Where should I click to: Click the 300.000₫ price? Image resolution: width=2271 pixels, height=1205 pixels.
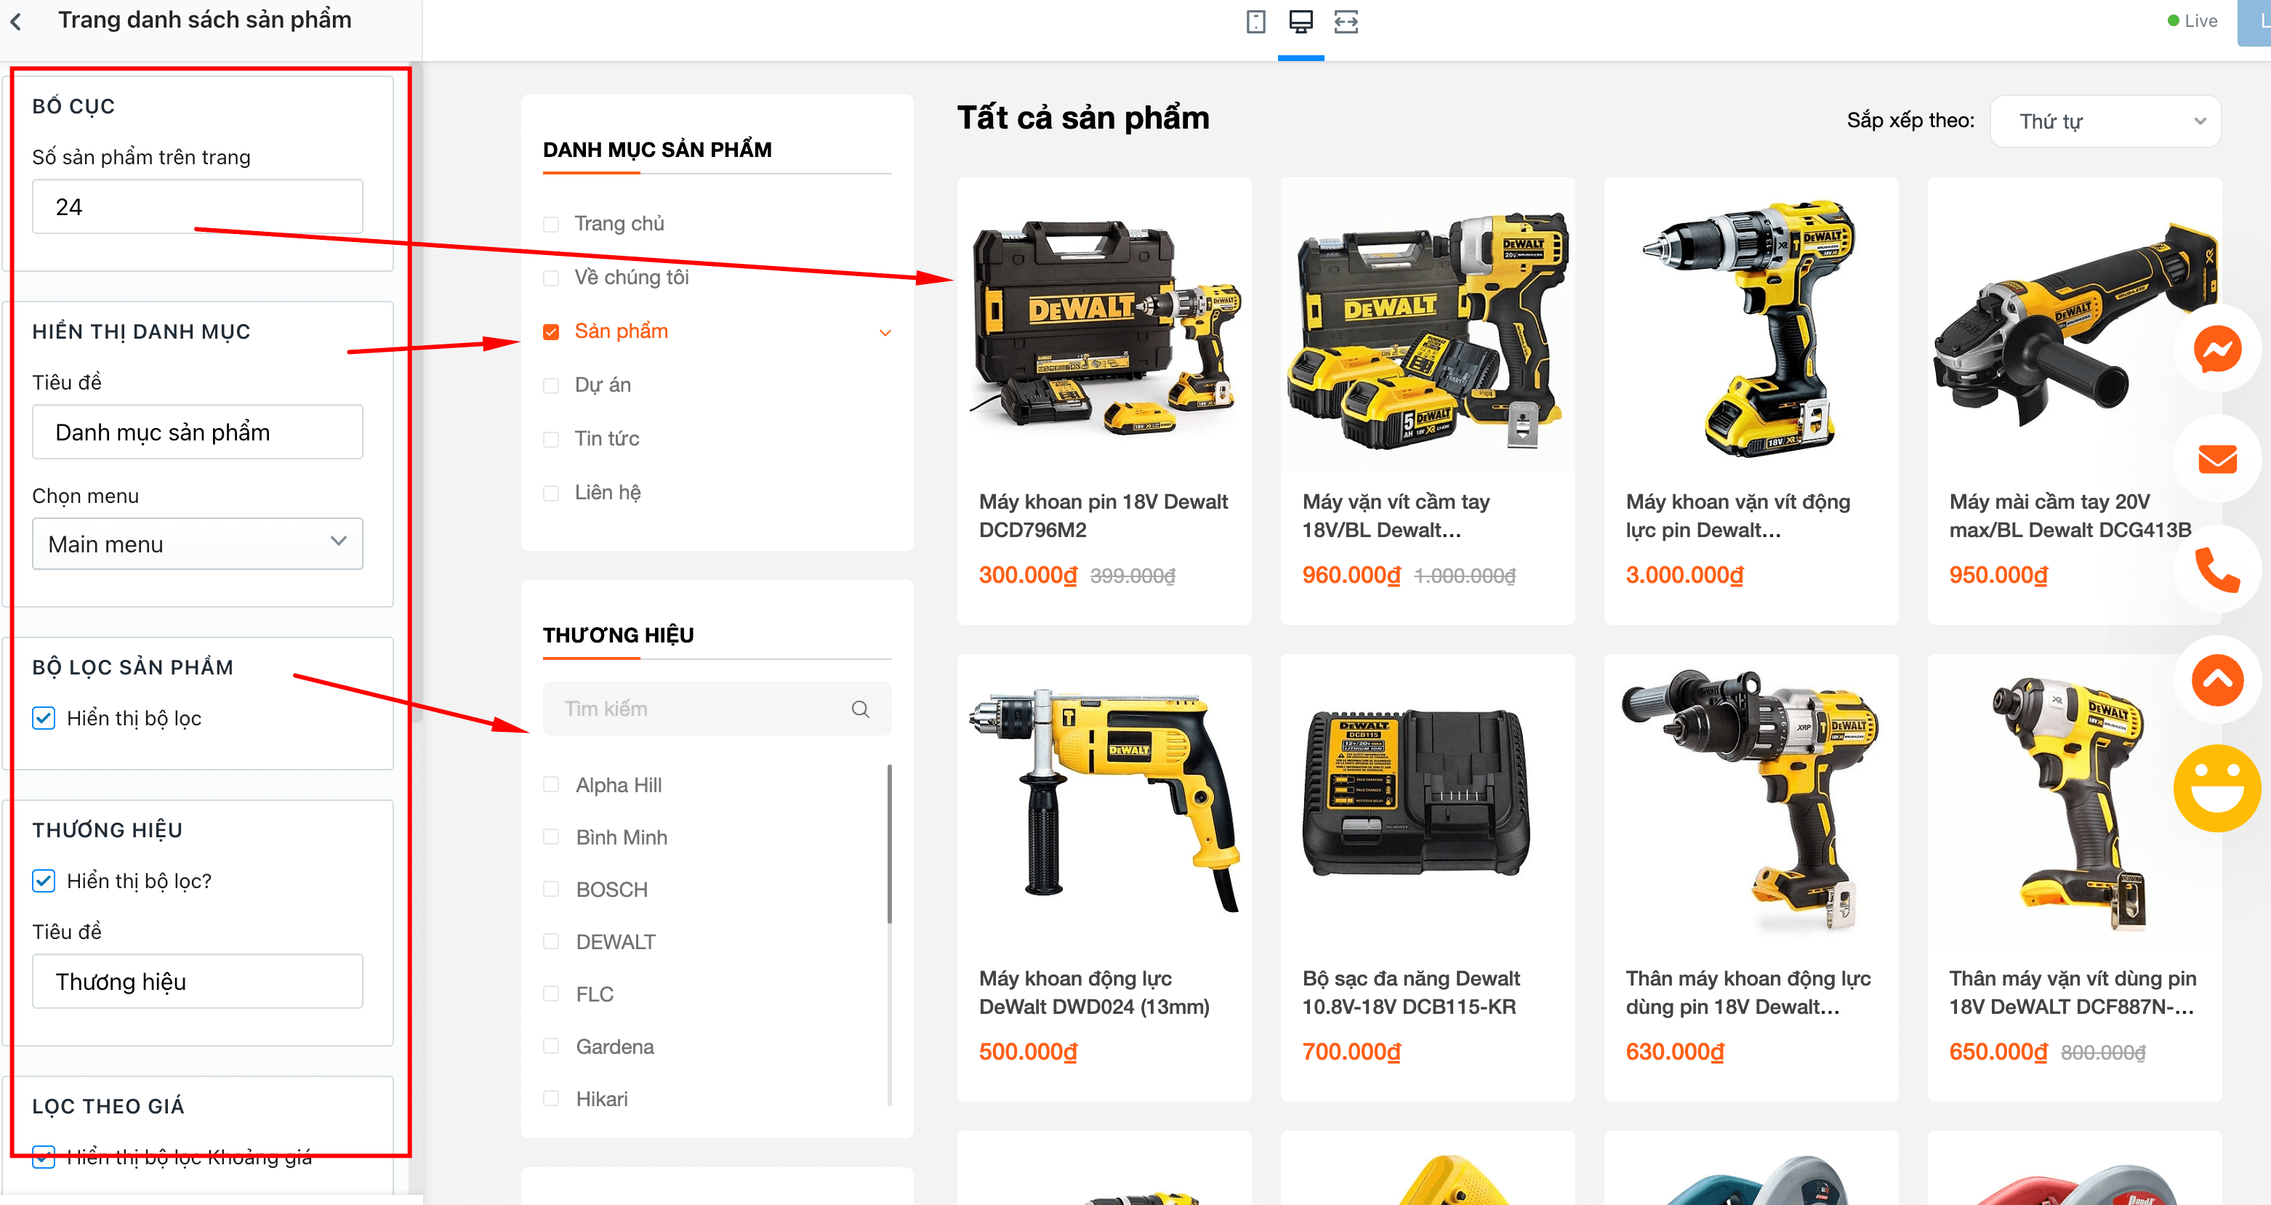(x=1027, y=575)
